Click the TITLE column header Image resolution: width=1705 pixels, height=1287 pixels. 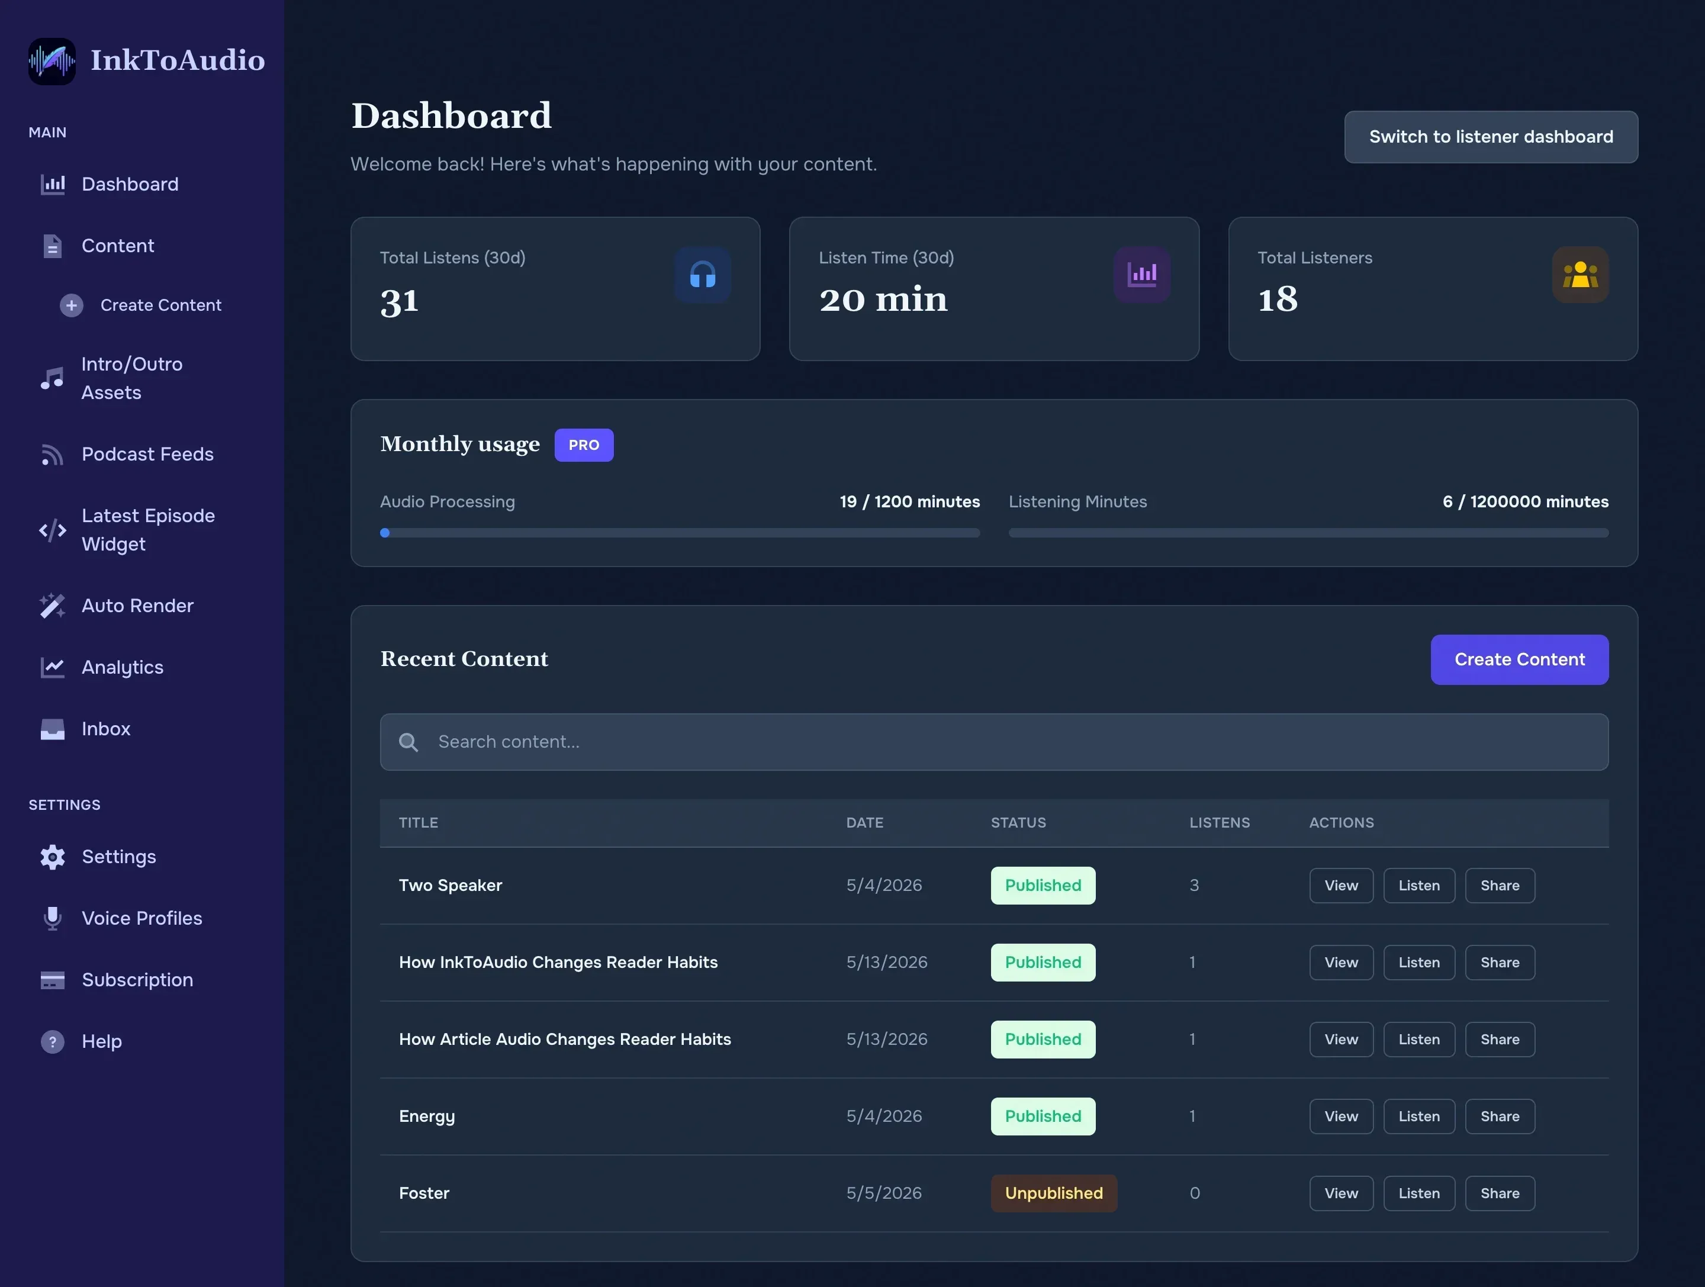coord(419,823)
